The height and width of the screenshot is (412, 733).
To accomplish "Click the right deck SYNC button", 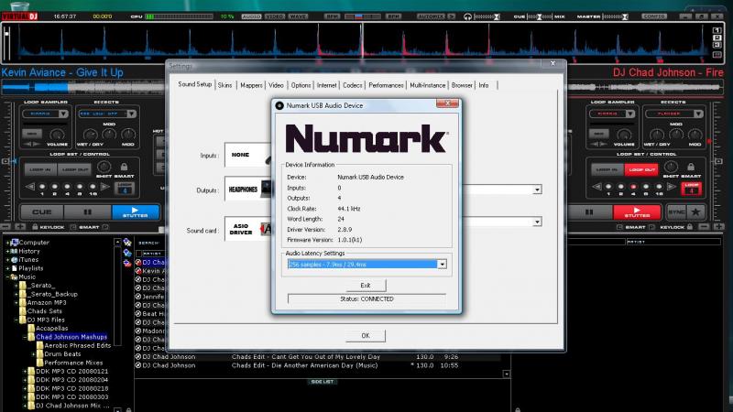I will tap(676, 212).
